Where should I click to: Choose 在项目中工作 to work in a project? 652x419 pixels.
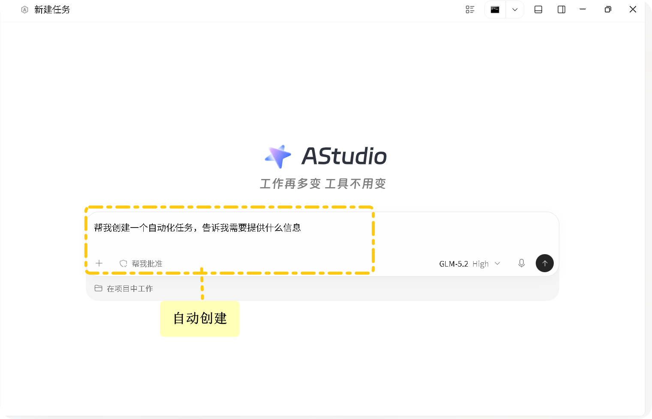pyautogui.click(x=124, y=288)
